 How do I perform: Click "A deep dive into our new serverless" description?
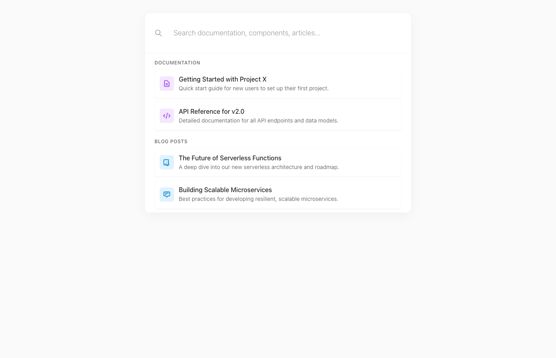coord(259,167)
